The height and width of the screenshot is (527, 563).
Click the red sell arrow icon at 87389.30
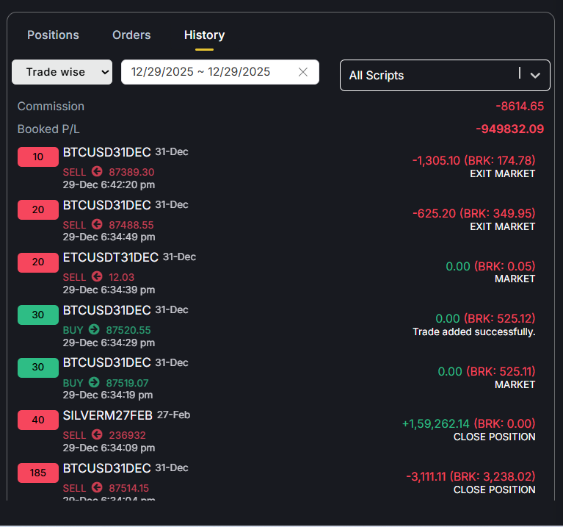(x=96, y=172)
